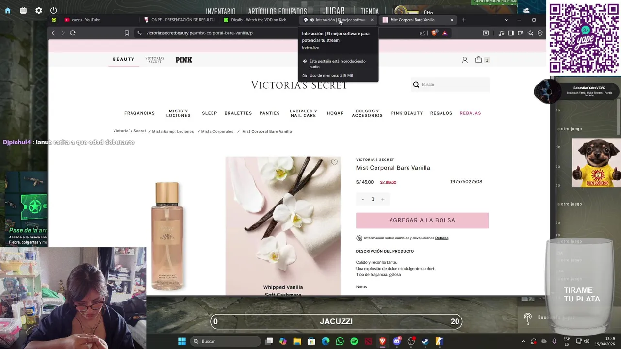Open Steam from taskbar
The height and width of the screenshot is (349, 621).
click(x=425, y=341)
